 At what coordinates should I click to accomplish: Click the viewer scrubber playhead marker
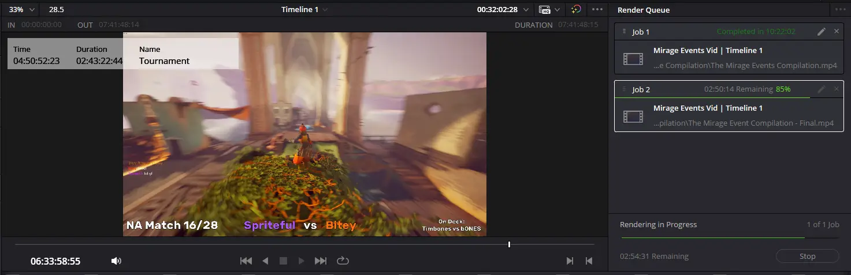[x=509, y=244]
